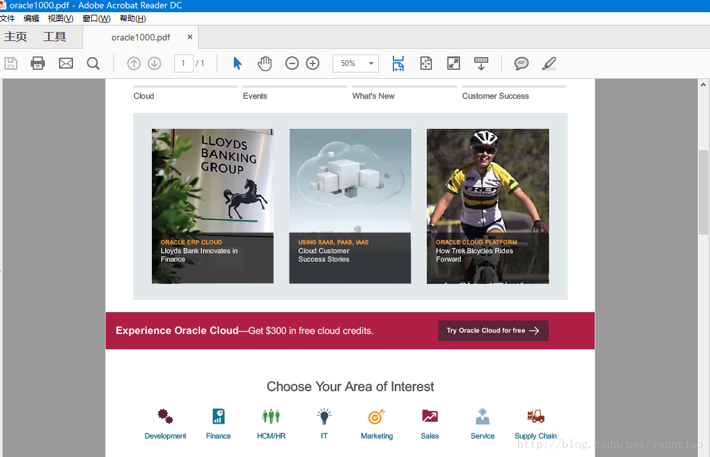This screenshot has height=457, width=710.
Task: Send file by email envelope icon
Action: click(x=66, y=63)
